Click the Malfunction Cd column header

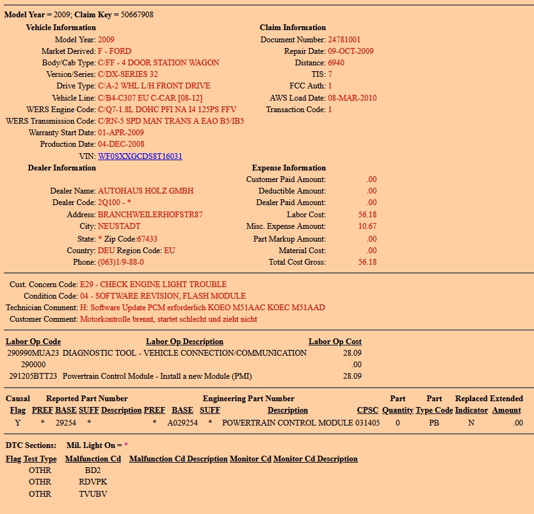pos(93,459)
